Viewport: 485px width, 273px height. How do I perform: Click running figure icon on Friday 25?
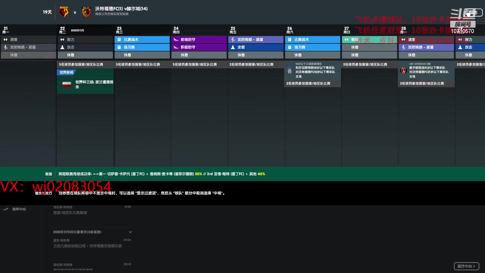pyautogui.click(x=233, y=39)
